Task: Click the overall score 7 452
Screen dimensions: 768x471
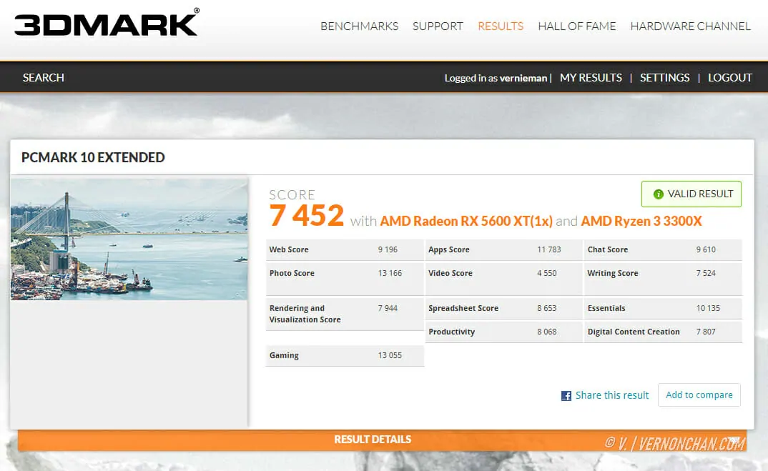Action: point(307,215)
